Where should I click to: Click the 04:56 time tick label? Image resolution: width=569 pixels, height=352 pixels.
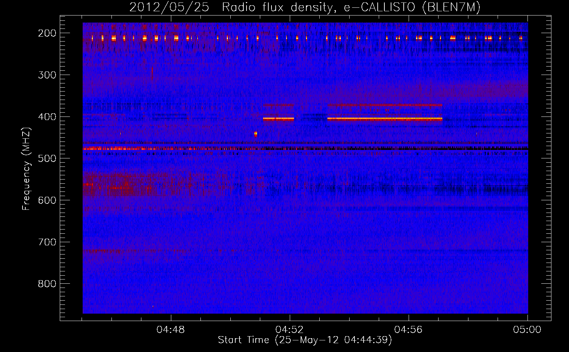(x=408, y=330)
